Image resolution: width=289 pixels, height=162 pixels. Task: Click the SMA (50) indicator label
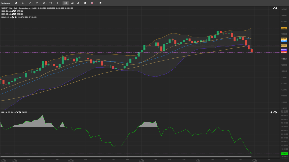pos(5,14)
